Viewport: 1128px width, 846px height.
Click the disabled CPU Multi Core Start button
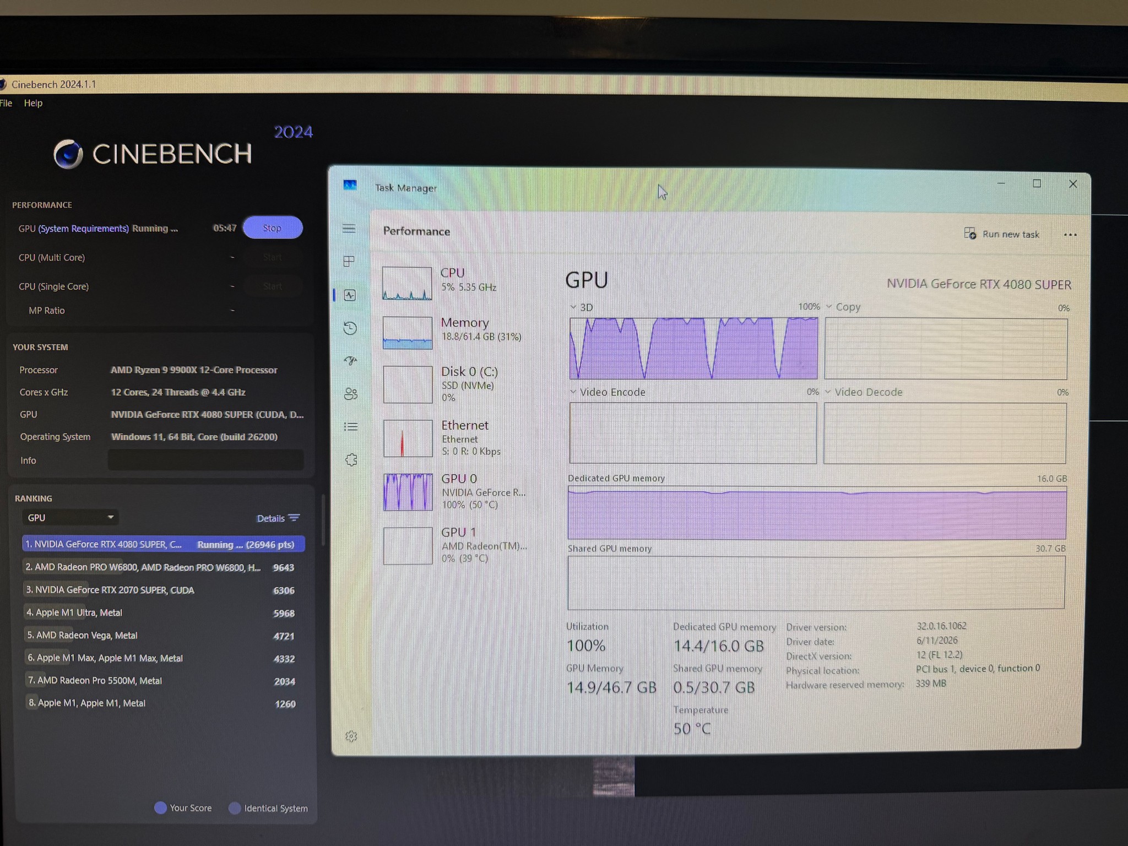(273, 257)
